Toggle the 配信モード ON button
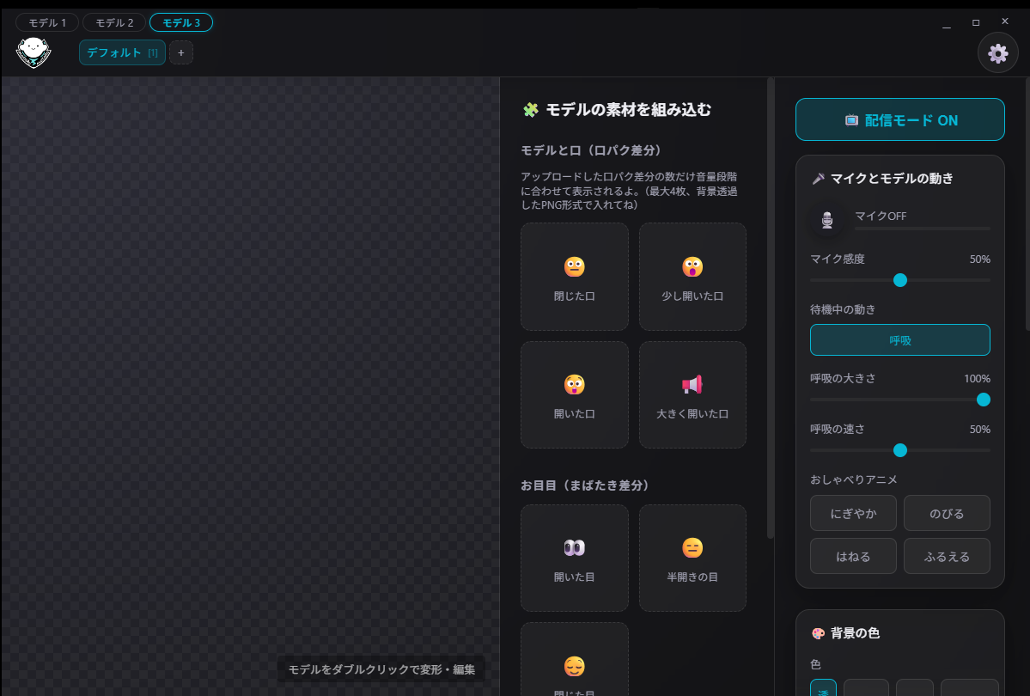Image resolution: width=1030 pixels, height=696 pixels. click(900, 119)
